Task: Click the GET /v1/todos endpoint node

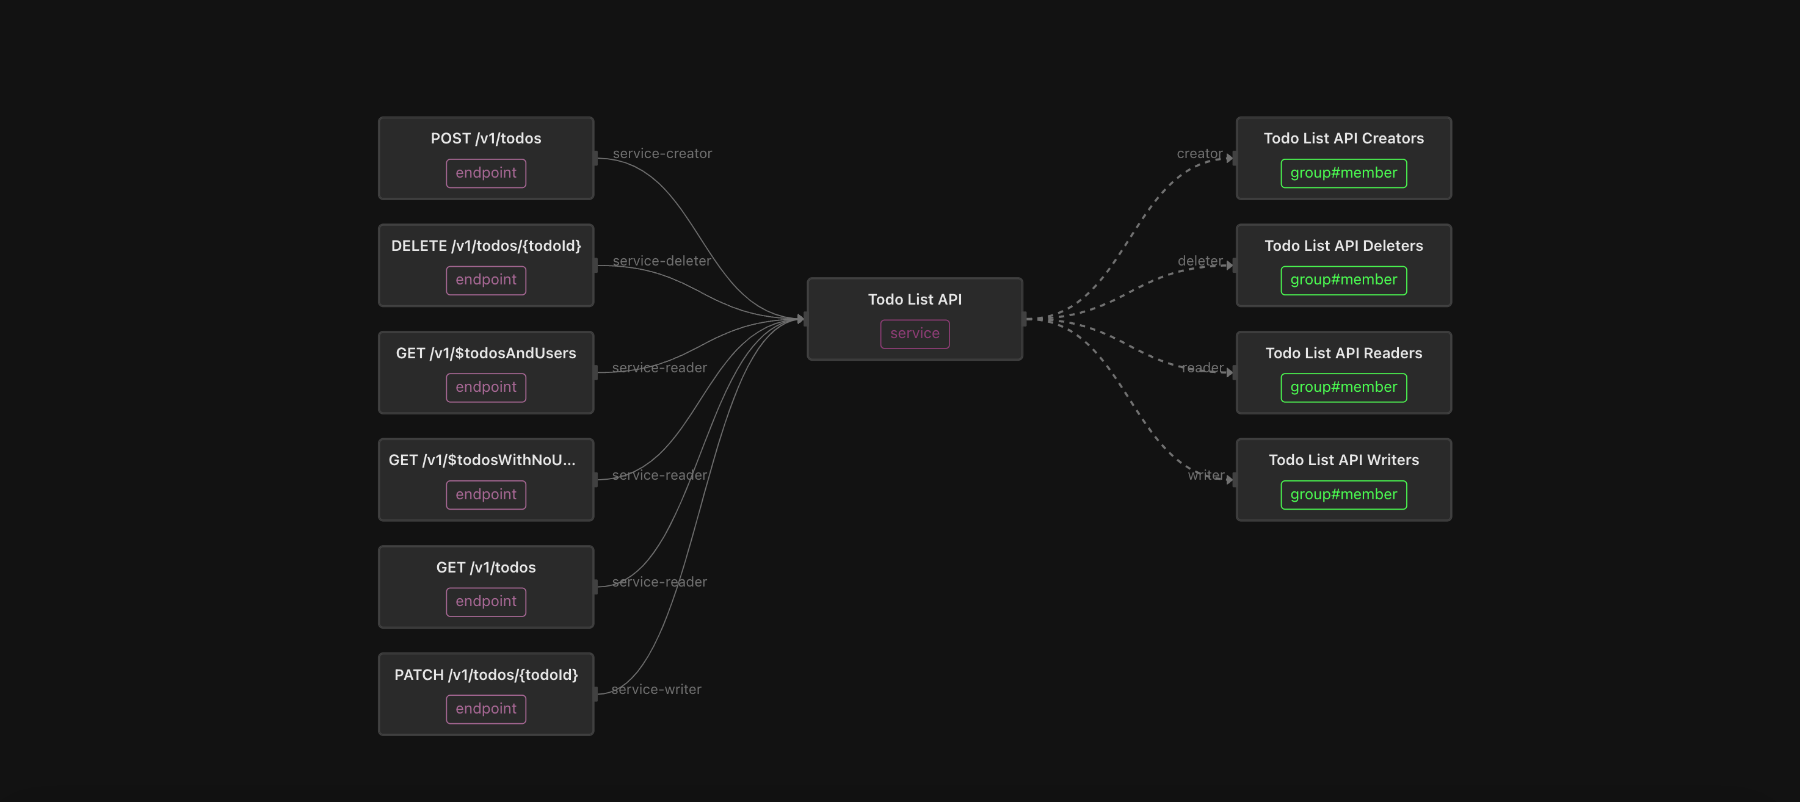Action: pos(485,585)
